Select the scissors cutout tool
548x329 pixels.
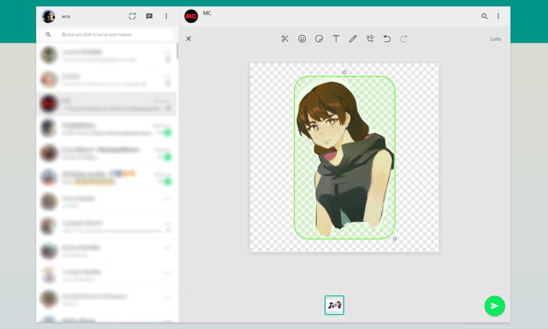click(285, 39)
